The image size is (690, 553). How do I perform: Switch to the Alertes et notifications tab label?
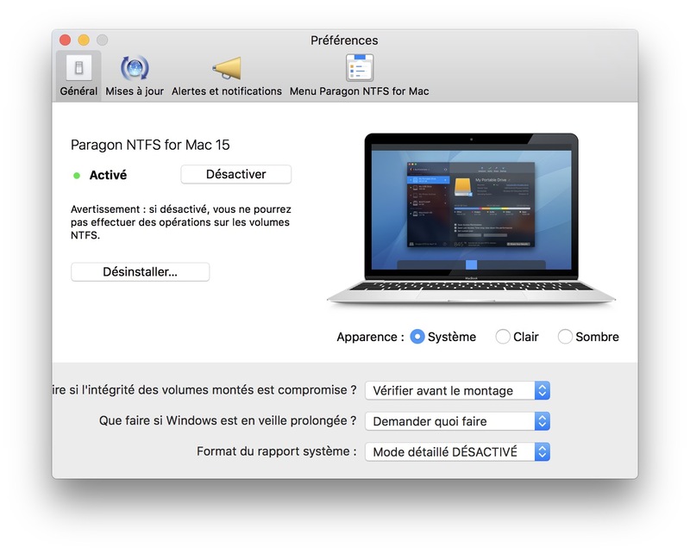click(x=227, y=91)
